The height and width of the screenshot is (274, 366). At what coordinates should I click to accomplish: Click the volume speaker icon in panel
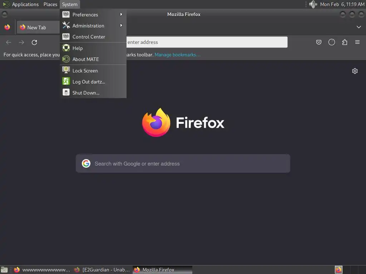tap(313, 4)
